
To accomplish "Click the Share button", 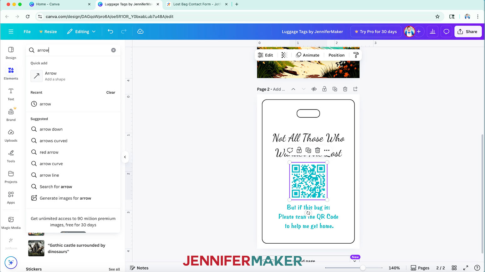I will pyautogui.click(x=468, y=32).
